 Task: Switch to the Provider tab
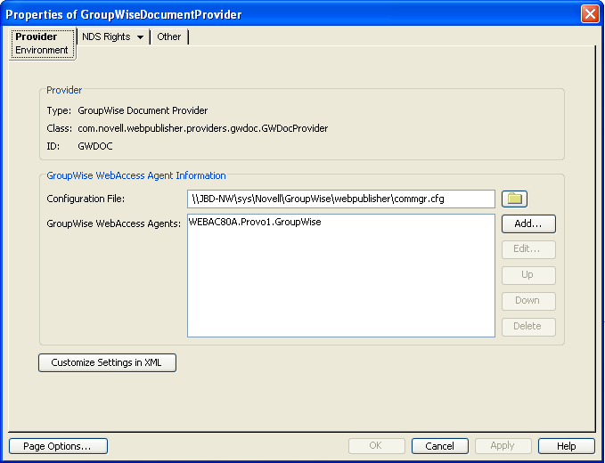click(36, 37)
